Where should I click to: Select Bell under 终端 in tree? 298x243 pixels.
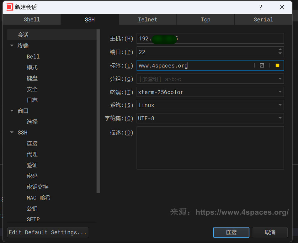(x=33, y=57)
